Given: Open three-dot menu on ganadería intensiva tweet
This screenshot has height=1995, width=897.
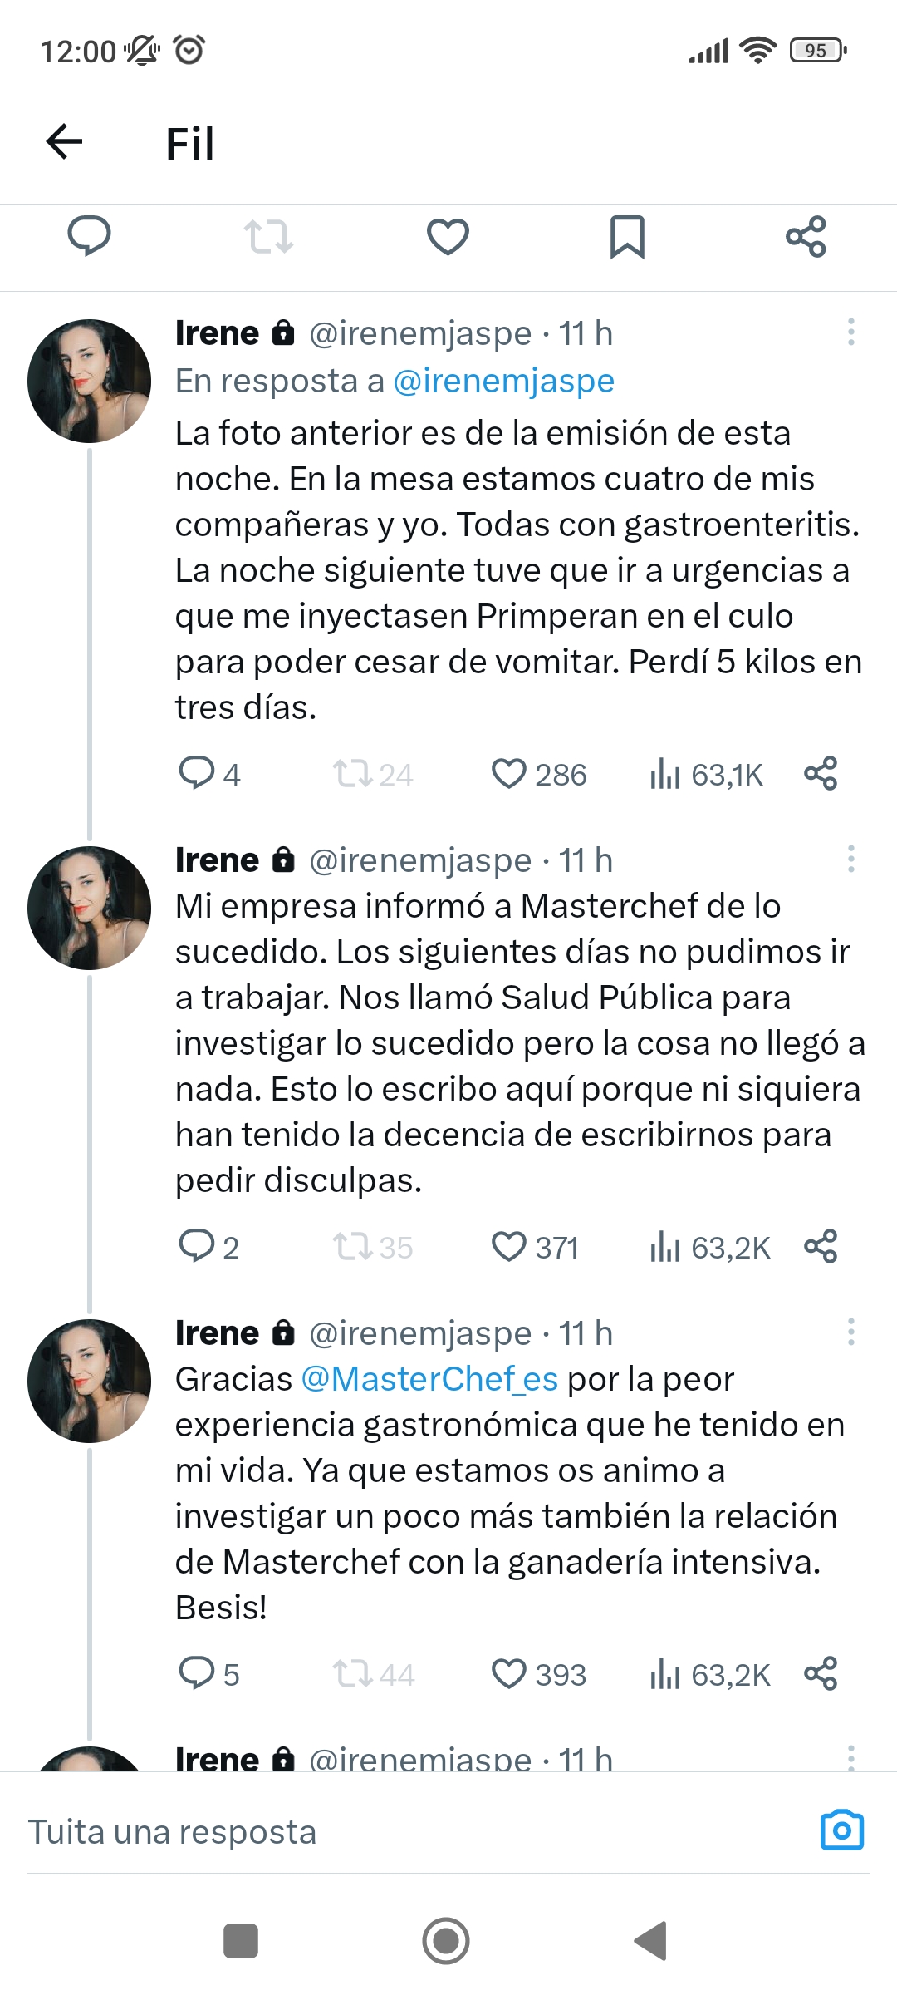Looking at the screenshot, I should 850,1332.
